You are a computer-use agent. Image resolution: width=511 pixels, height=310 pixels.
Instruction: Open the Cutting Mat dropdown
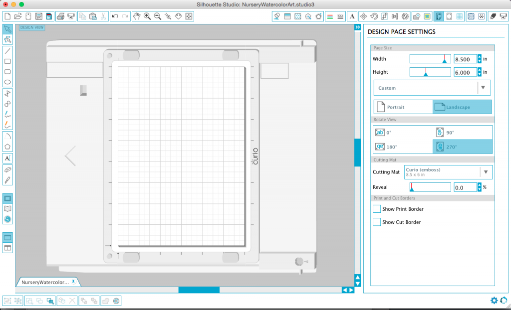click(448, 172)
